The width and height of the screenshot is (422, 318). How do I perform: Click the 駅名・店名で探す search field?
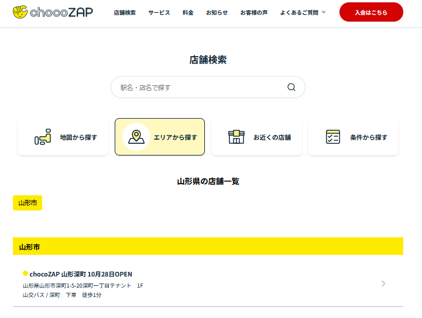tap(199, 87)
